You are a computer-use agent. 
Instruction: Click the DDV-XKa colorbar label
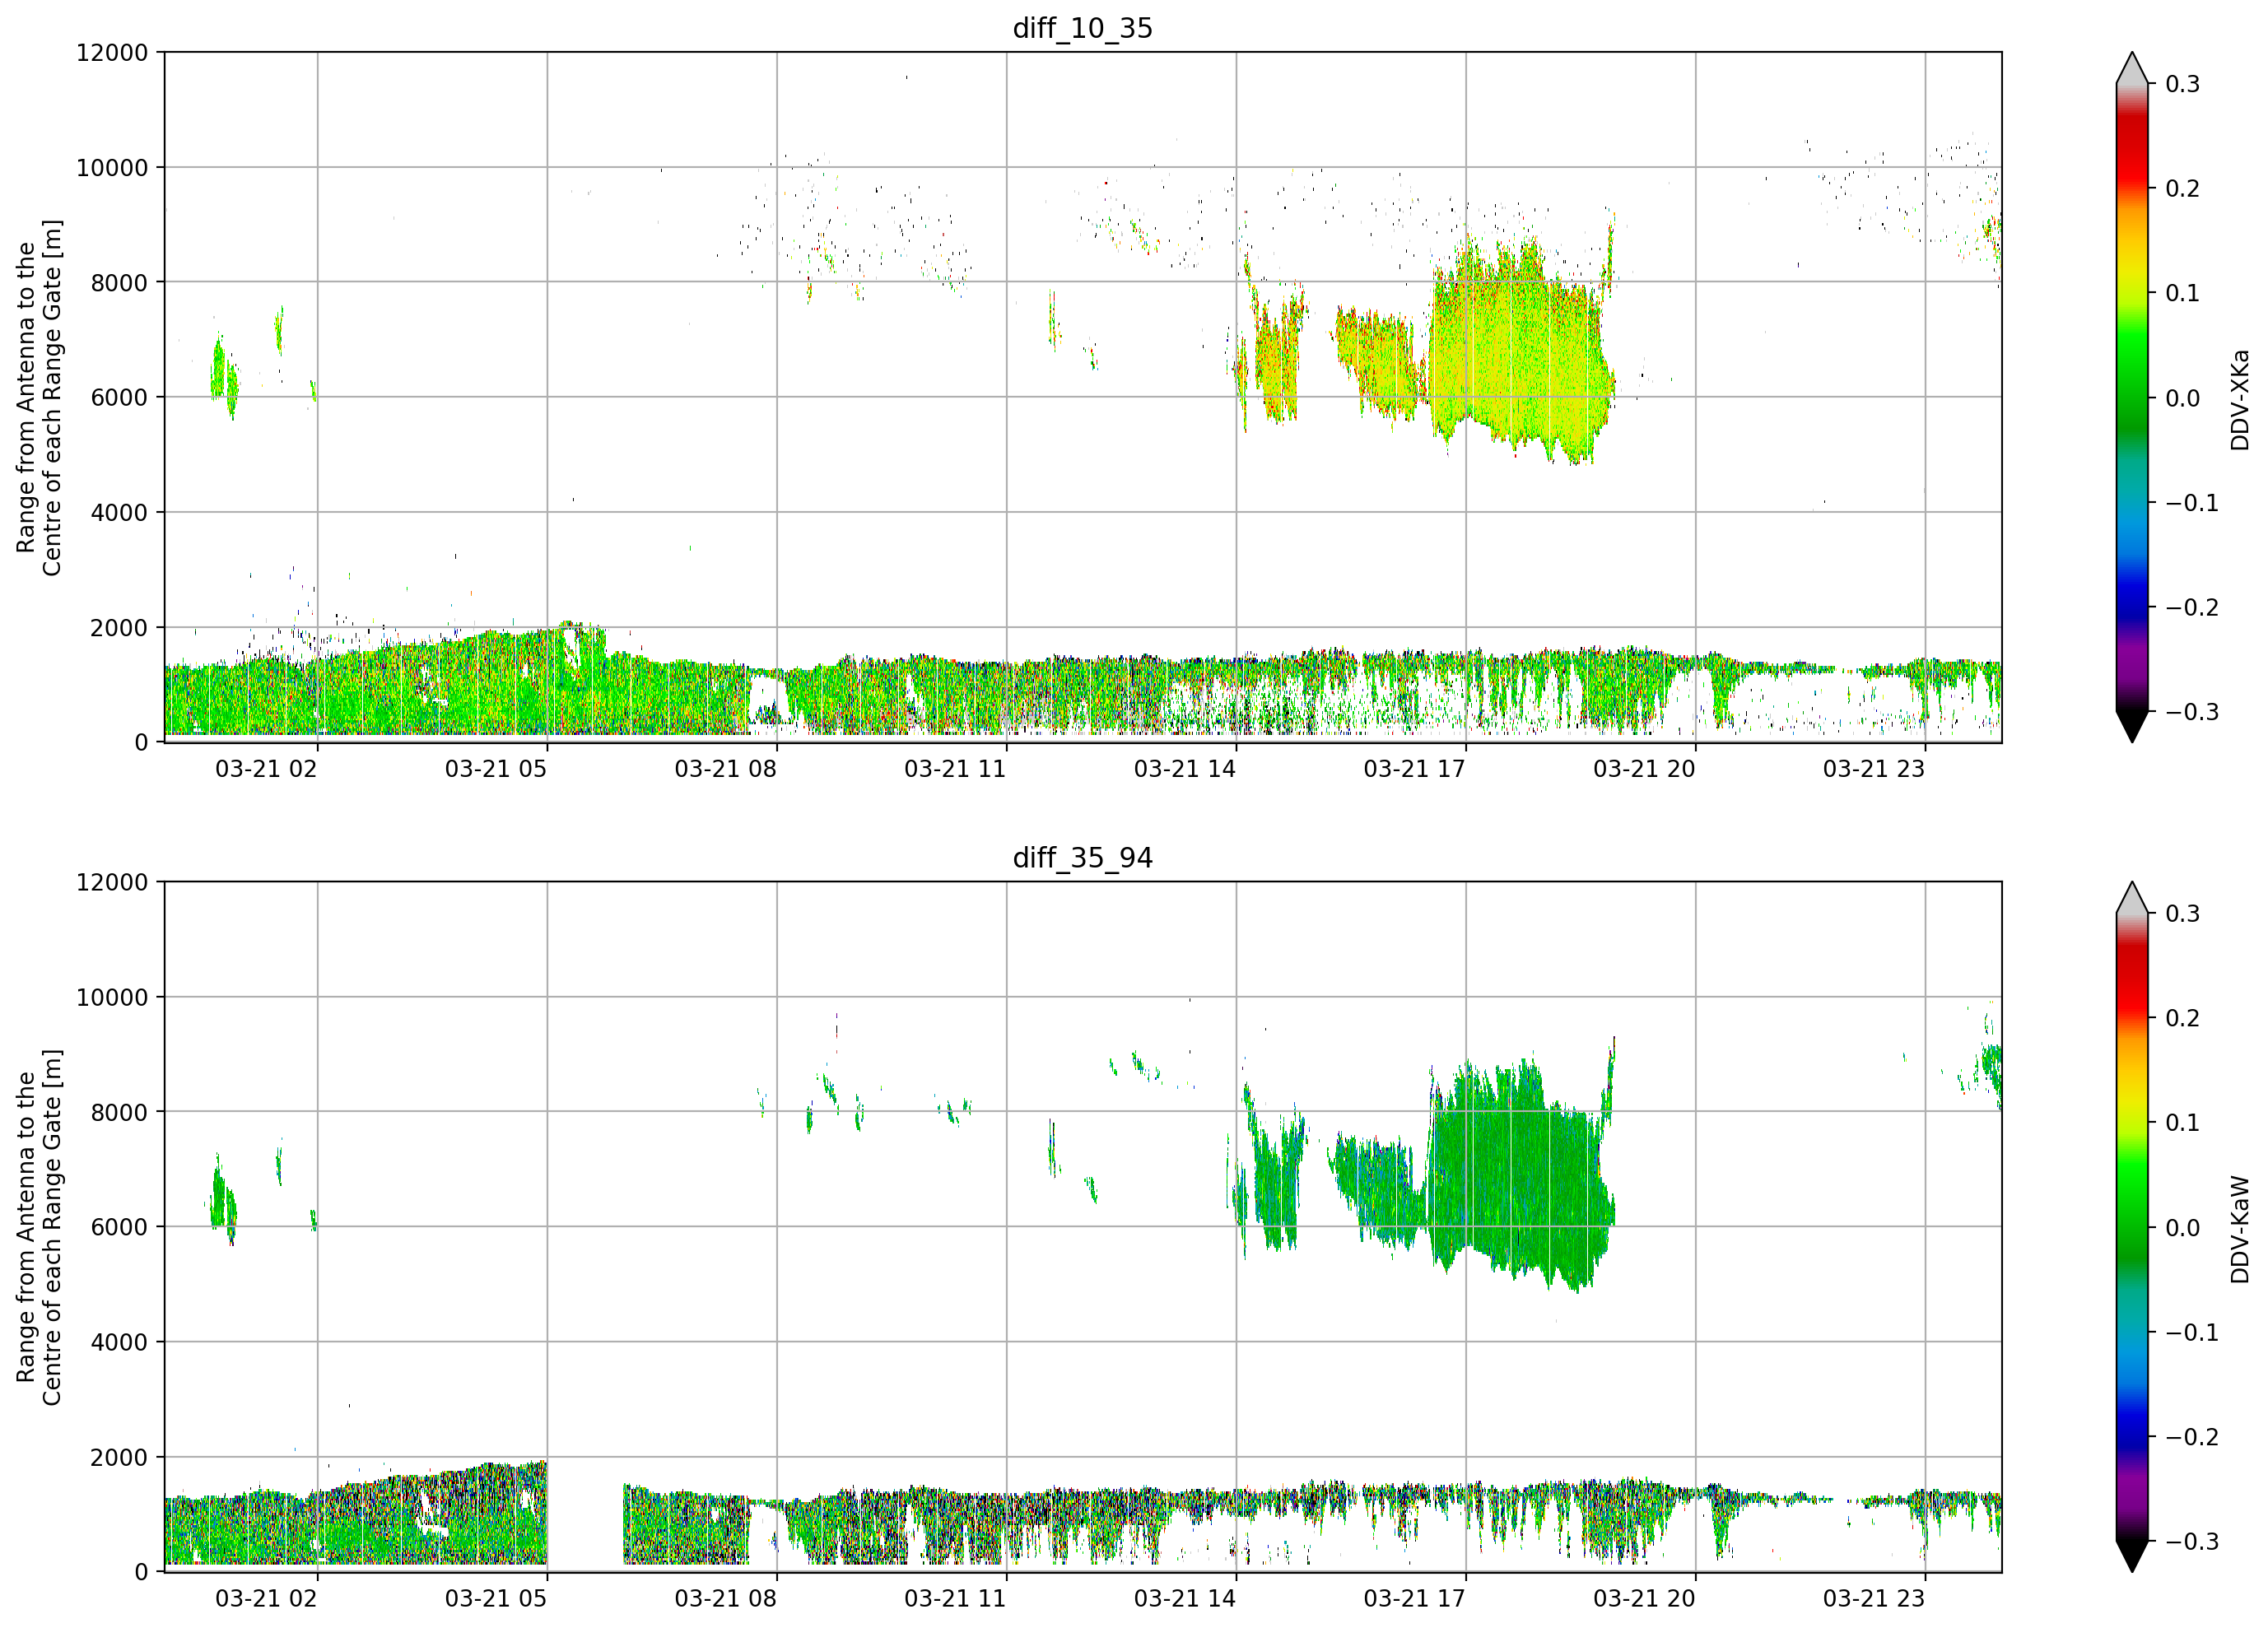pyautogui.click(x=2240, y=400)
